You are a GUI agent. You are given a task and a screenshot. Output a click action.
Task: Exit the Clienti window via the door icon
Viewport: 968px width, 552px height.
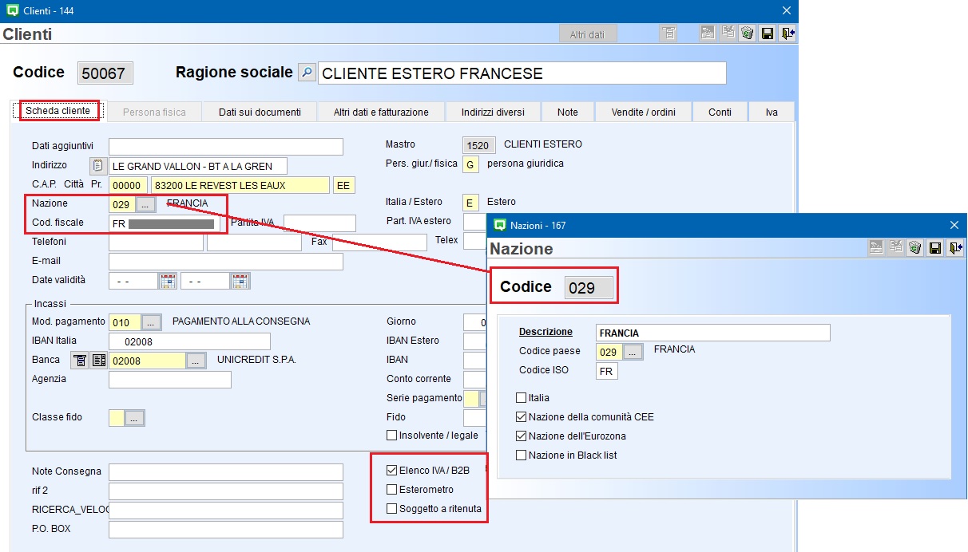pos(787,34)
